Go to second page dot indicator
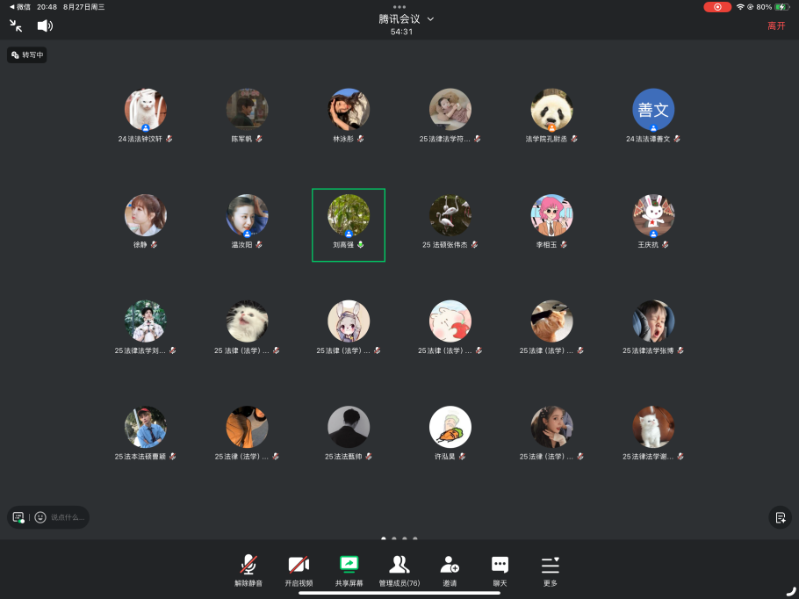The height and width of the screenshot is (599, 799). tap(394, 538)
